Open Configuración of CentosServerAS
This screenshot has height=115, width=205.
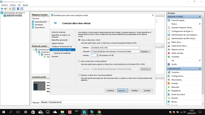click(178, 76)
